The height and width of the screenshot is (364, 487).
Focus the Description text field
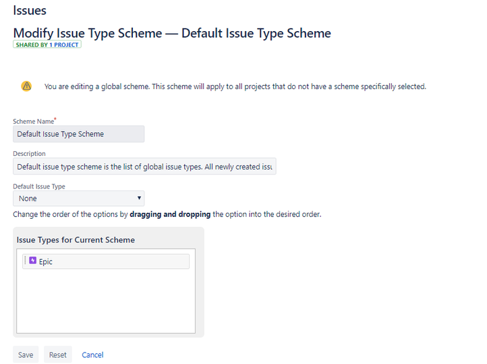pos(144,167)
